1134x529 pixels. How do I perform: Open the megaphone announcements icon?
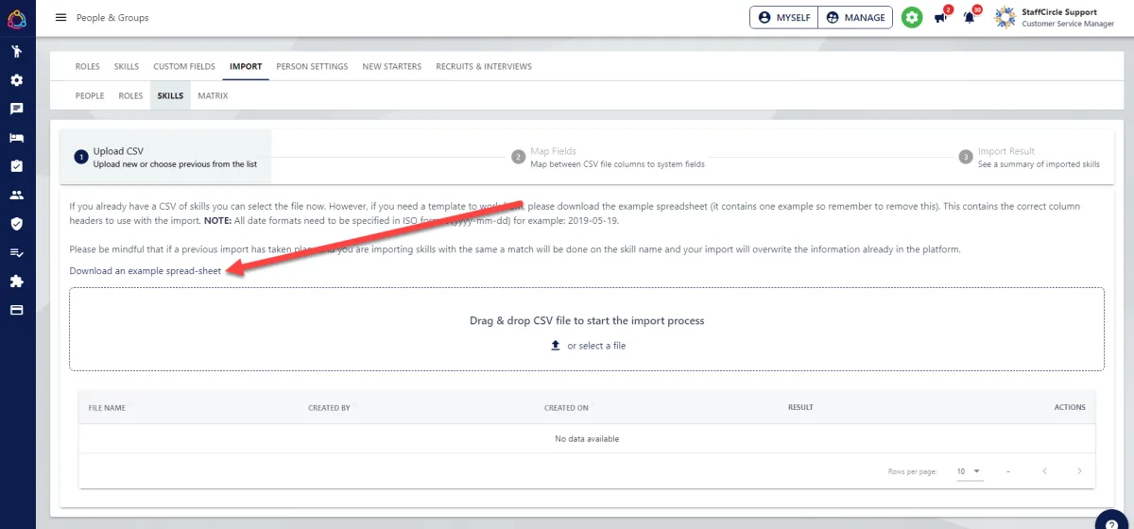pos(941,17)
